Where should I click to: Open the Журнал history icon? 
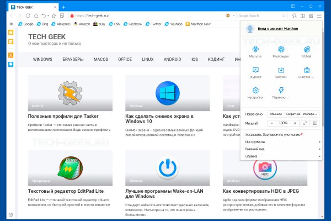[x=255, y=72]
